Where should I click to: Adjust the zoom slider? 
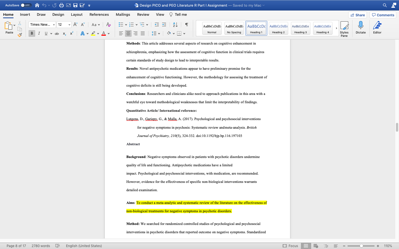point(361,246)
